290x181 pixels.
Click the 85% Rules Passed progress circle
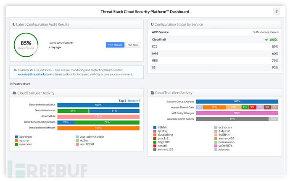pyautogui.click(x=26, y=45)
